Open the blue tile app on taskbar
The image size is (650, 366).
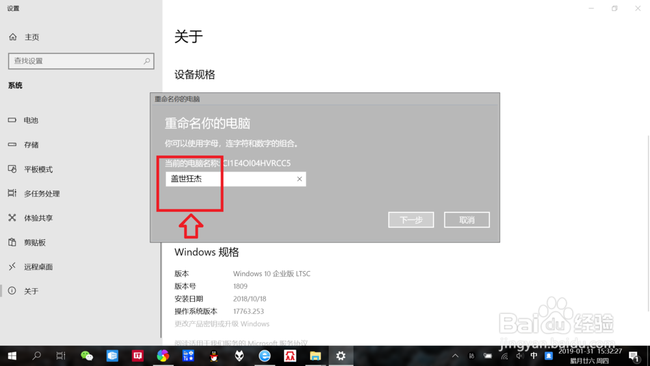click(112, 356)
